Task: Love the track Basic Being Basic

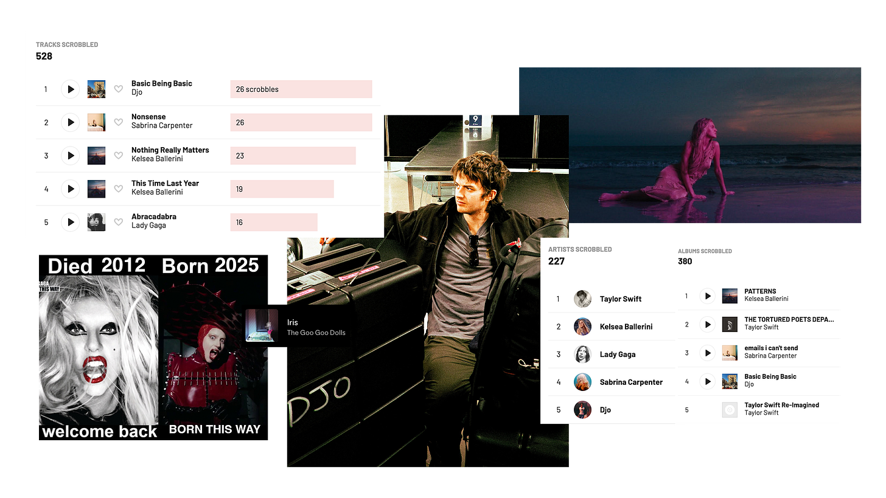Action: tap(119, 89)
